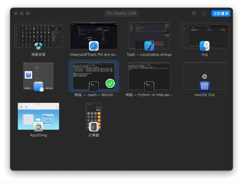The height and width of the screenshot is (183, 243).
Task: Click the Xcode icon on the Localizable.strings window
Action: click(149, 46)
